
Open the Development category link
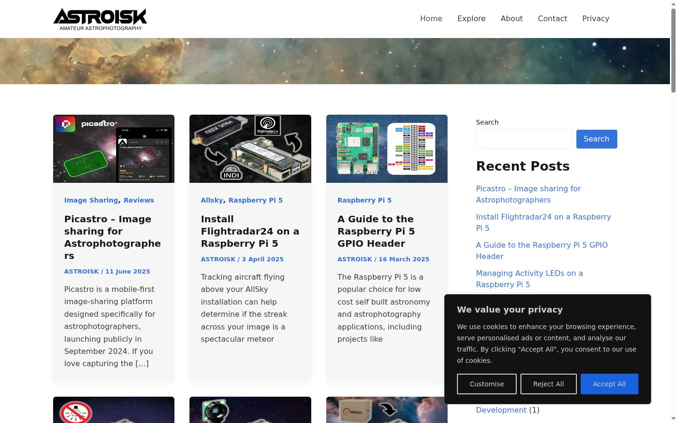(501, 410)
